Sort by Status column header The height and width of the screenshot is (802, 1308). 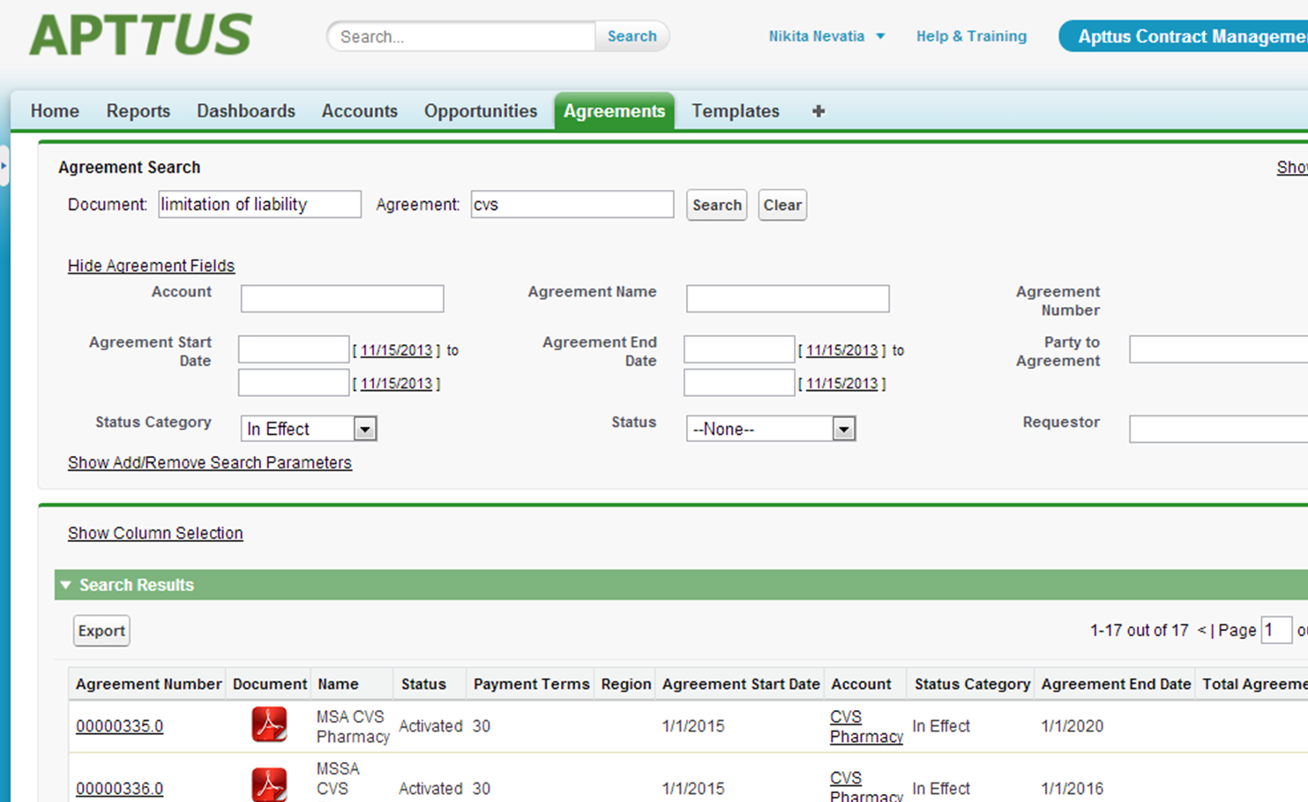click(x=423, y=684)
